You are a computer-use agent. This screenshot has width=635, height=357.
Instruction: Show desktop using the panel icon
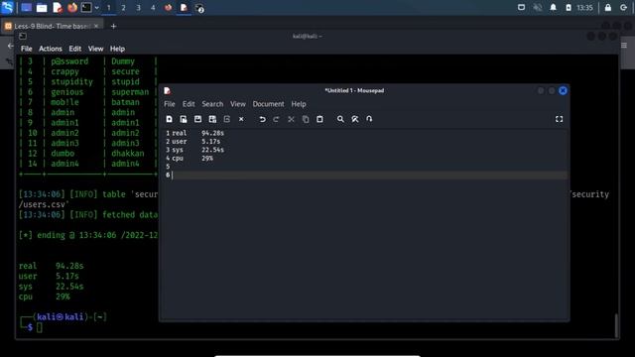(x=27, y=8)
